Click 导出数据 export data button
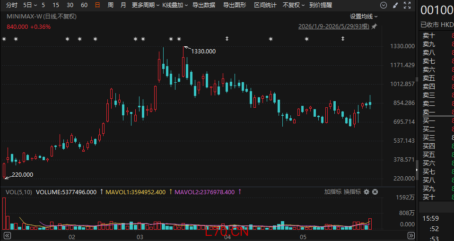 [x=204, y=5]
